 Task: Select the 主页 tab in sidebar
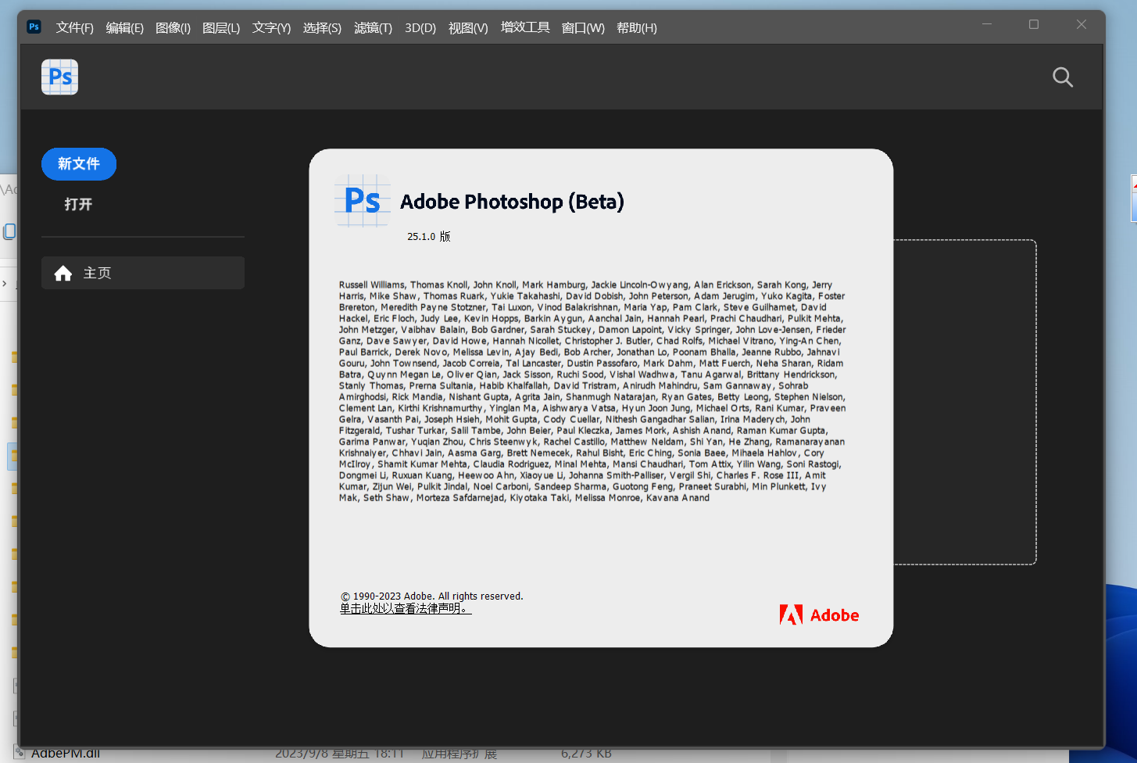pyautogui.click(x=143, y=273)
